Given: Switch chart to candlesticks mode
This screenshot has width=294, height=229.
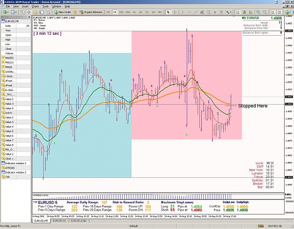Looking at the screenshot, I should pos(244,12).
